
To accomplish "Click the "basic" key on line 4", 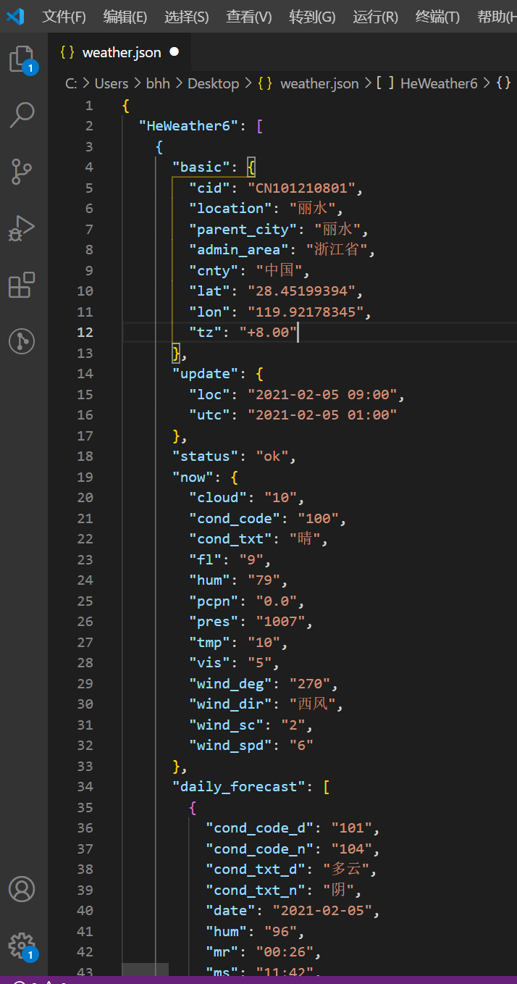I will click(x=201, y=167).
